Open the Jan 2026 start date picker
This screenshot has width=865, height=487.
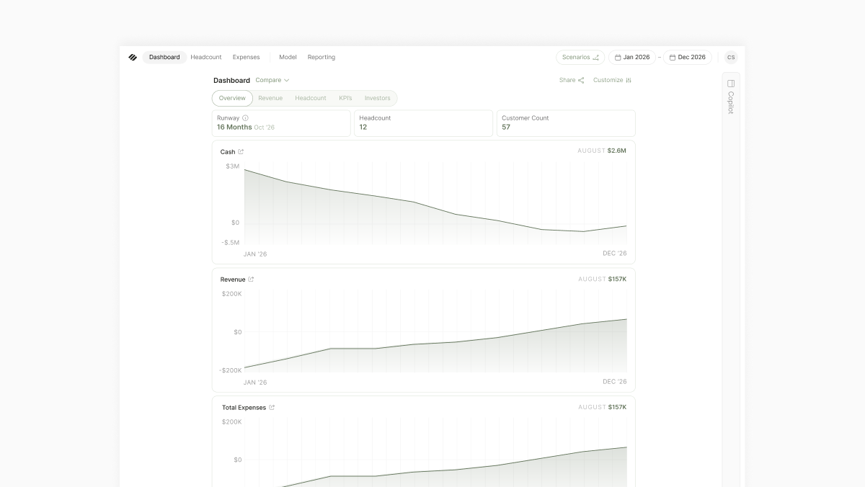click(x=632, y=58)
